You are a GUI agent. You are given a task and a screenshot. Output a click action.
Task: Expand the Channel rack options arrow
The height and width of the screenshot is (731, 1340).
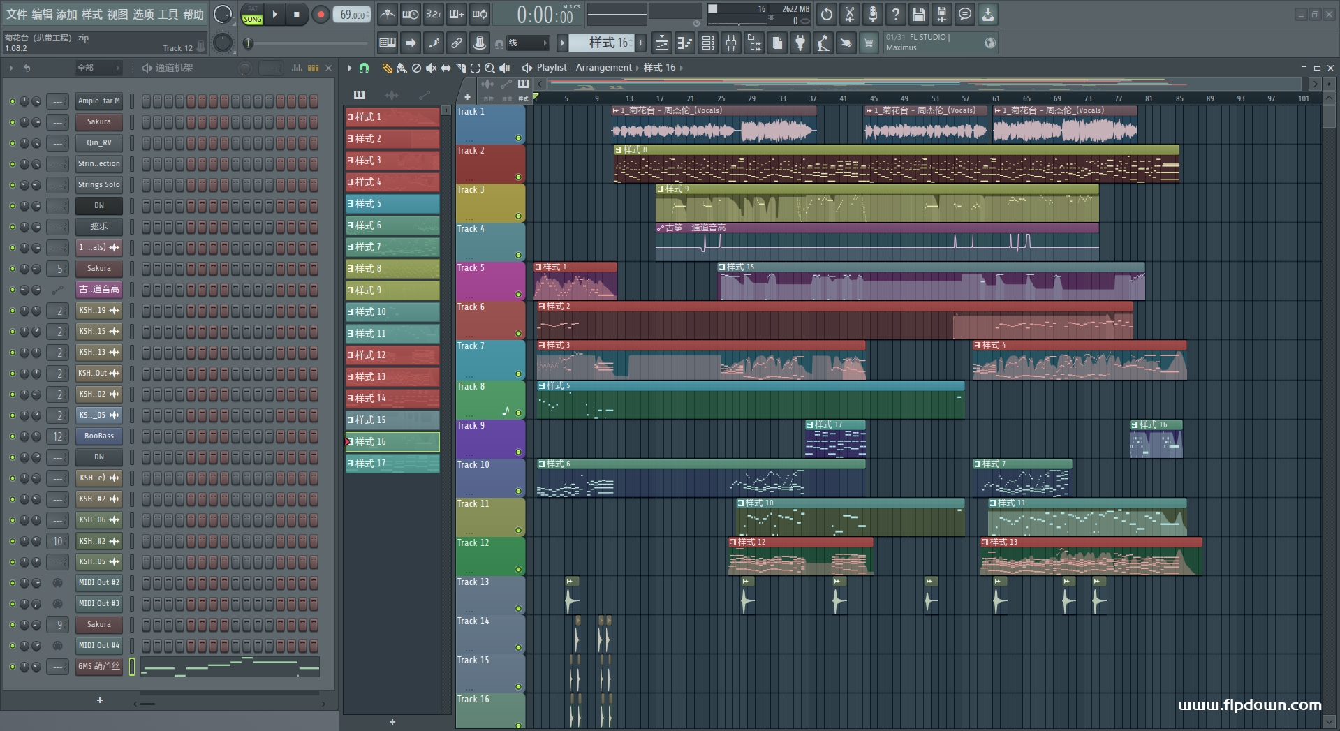pos(11,68)
